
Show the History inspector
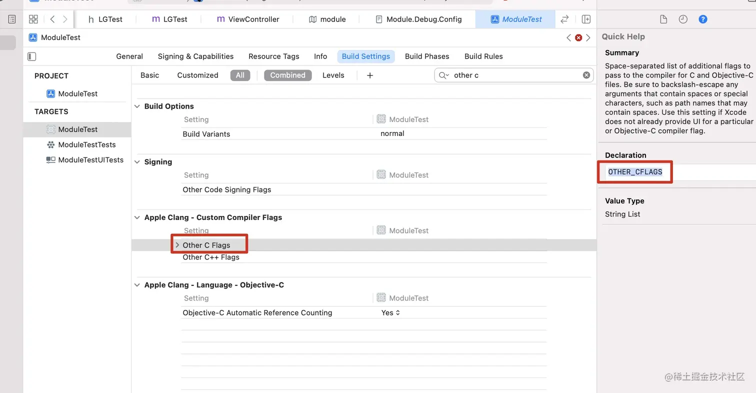click(x=683, y=19)
